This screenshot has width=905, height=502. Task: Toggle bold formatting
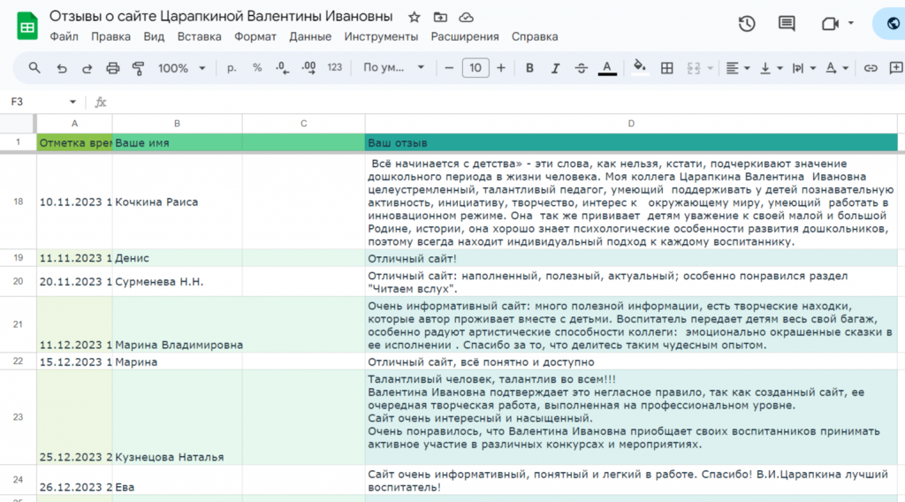529,68
